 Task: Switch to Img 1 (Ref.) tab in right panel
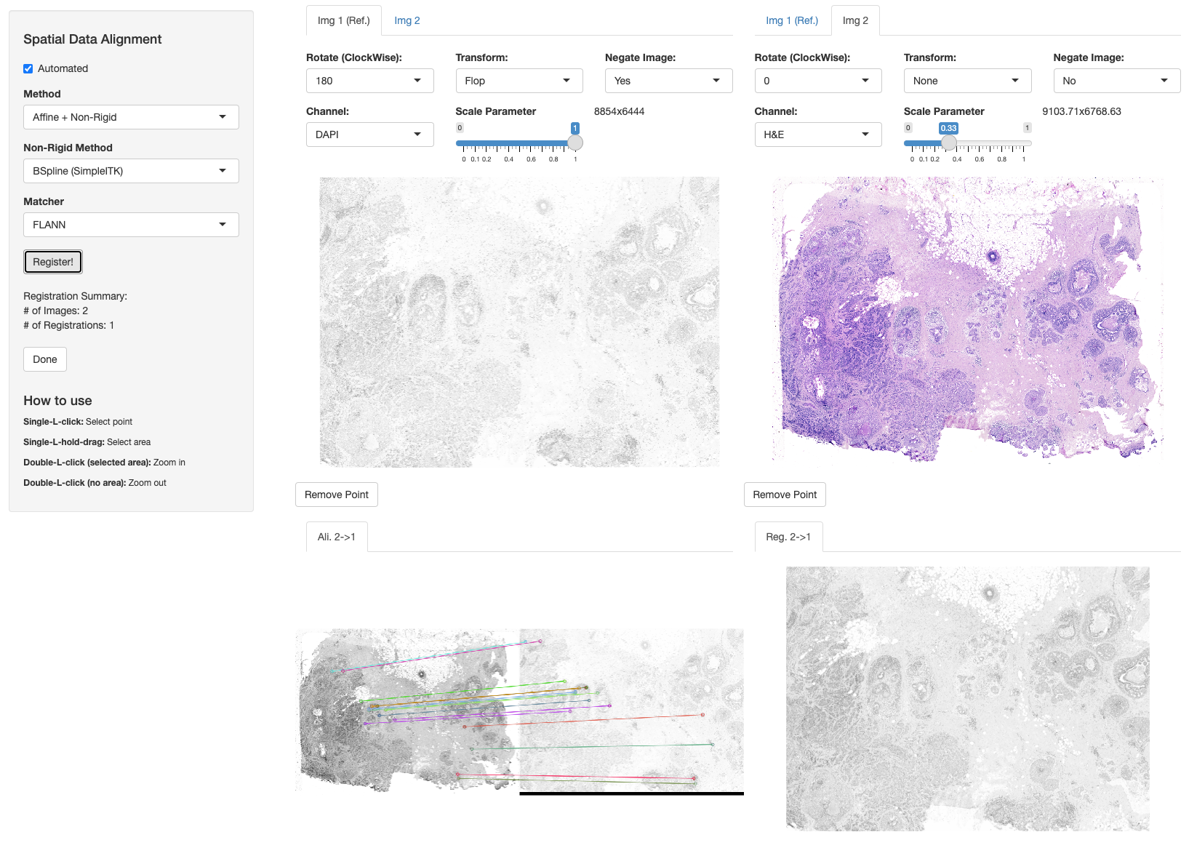click(791, 20)
